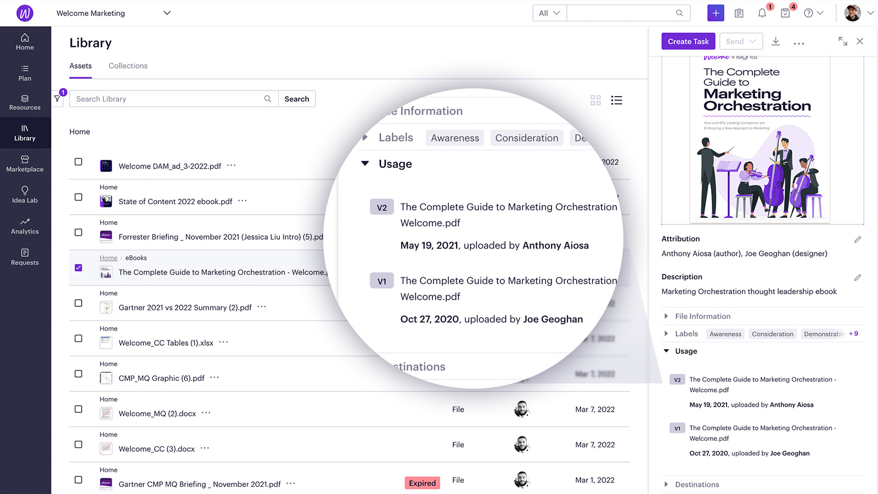Screen dimensions: 878x494
Task: Open the help question mark menu
Action: 813,13
